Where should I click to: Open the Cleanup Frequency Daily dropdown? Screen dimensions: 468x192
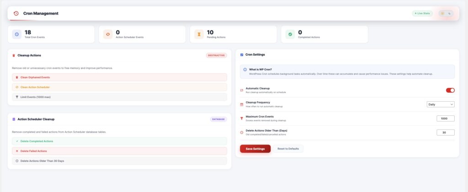click(x=441, y=104)
